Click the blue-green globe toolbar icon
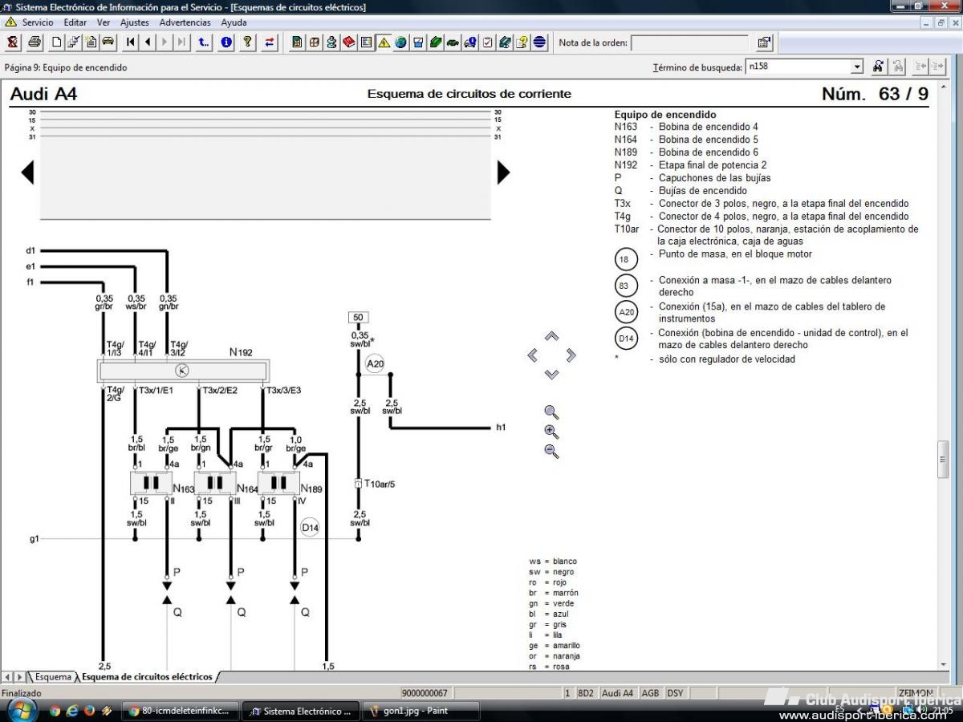 (401, 43)
